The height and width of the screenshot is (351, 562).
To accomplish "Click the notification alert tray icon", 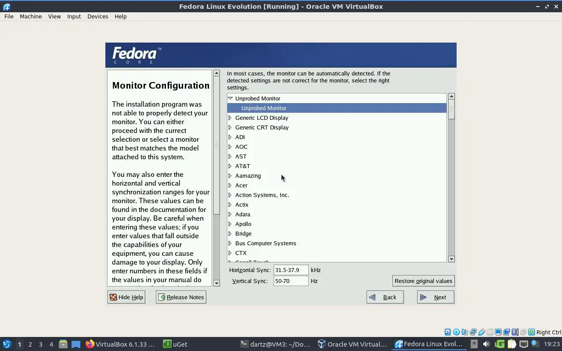I will click(x=535, y=344).
